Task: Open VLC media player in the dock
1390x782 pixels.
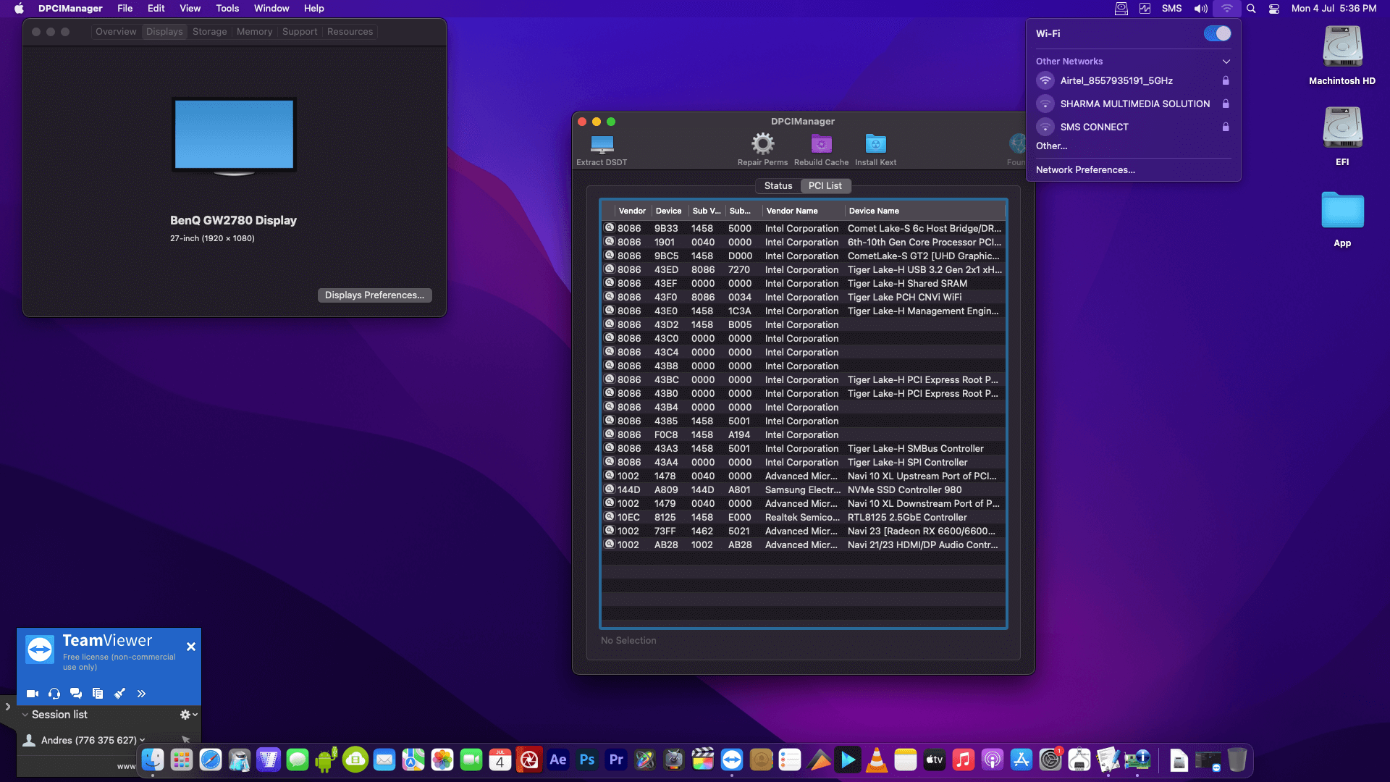Action: pyautogui.click(x=877, y=760)
